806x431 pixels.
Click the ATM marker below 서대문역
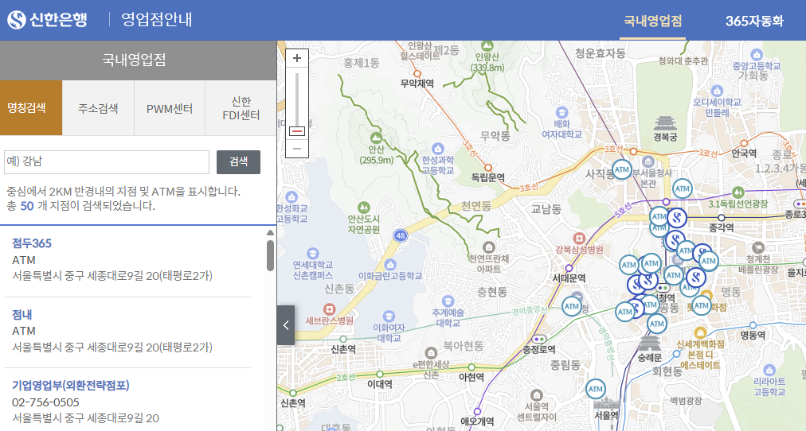(571, 306)
